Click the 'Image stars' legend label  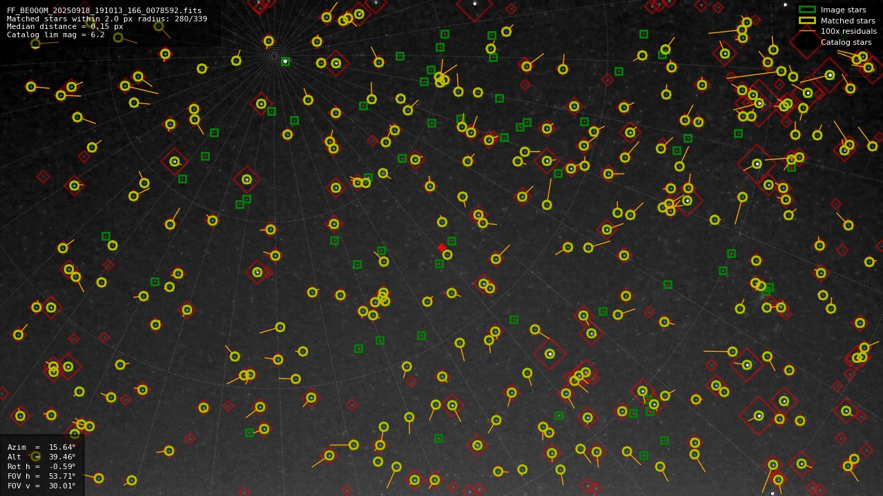point(843,10)
